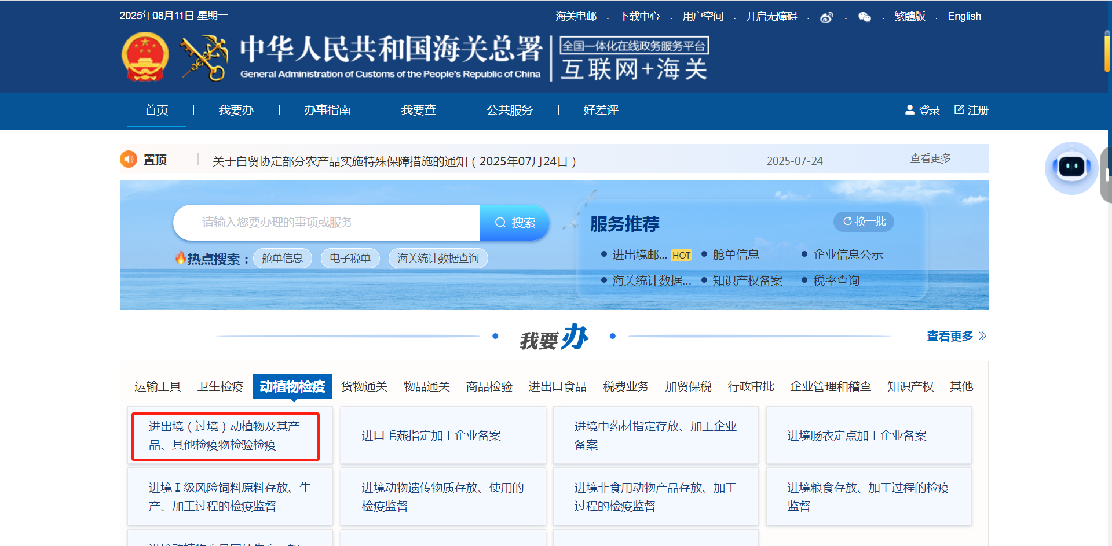Viewport: 1112px width, 546px height.
Task: Open 首页 in the navigation bar
Action: 156,110
